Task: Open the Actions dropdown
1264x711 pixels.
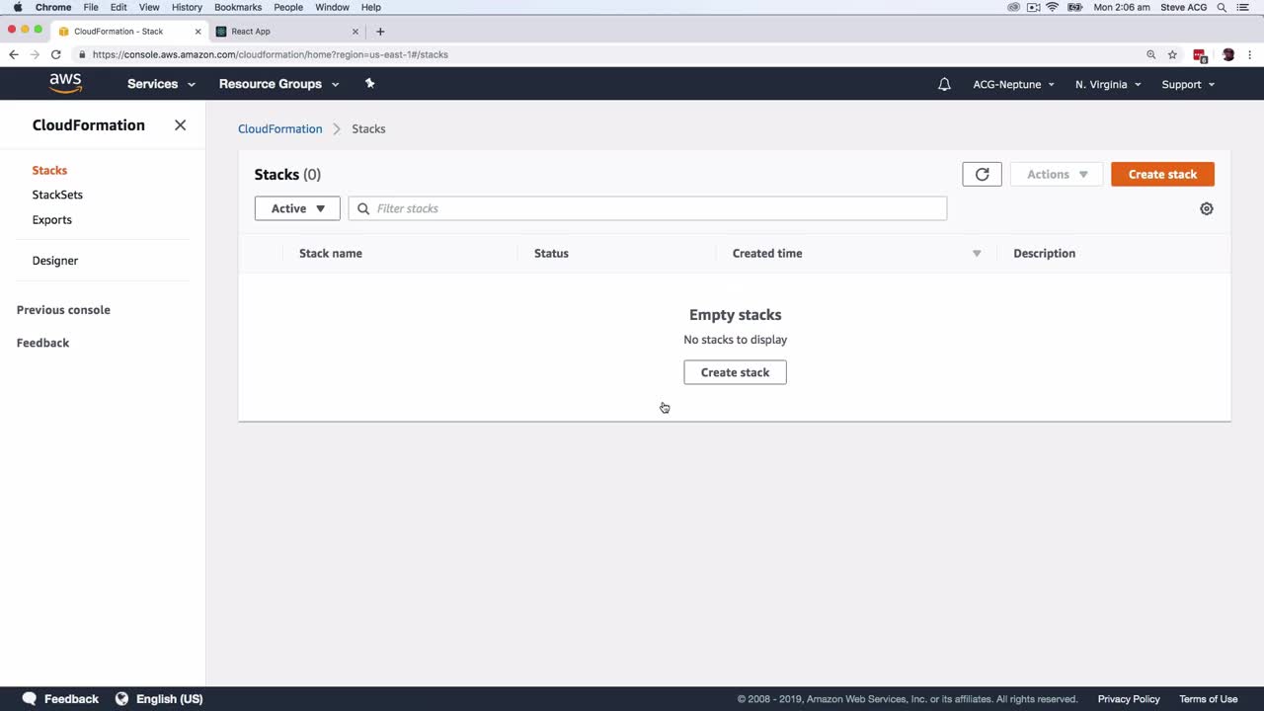Action: [x=1057, y=174]
